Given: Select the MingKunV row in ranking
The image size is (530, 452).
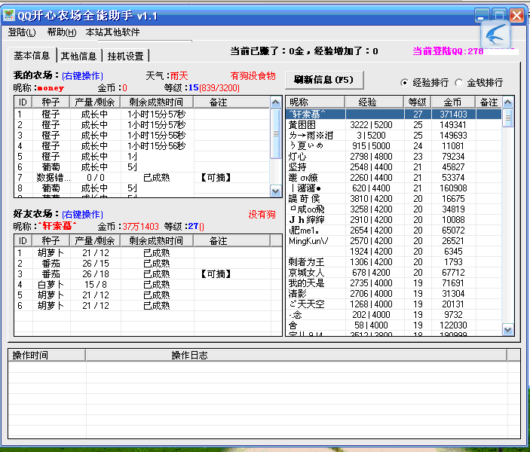Looking at the screenshot, I should [x=394, y=241].
